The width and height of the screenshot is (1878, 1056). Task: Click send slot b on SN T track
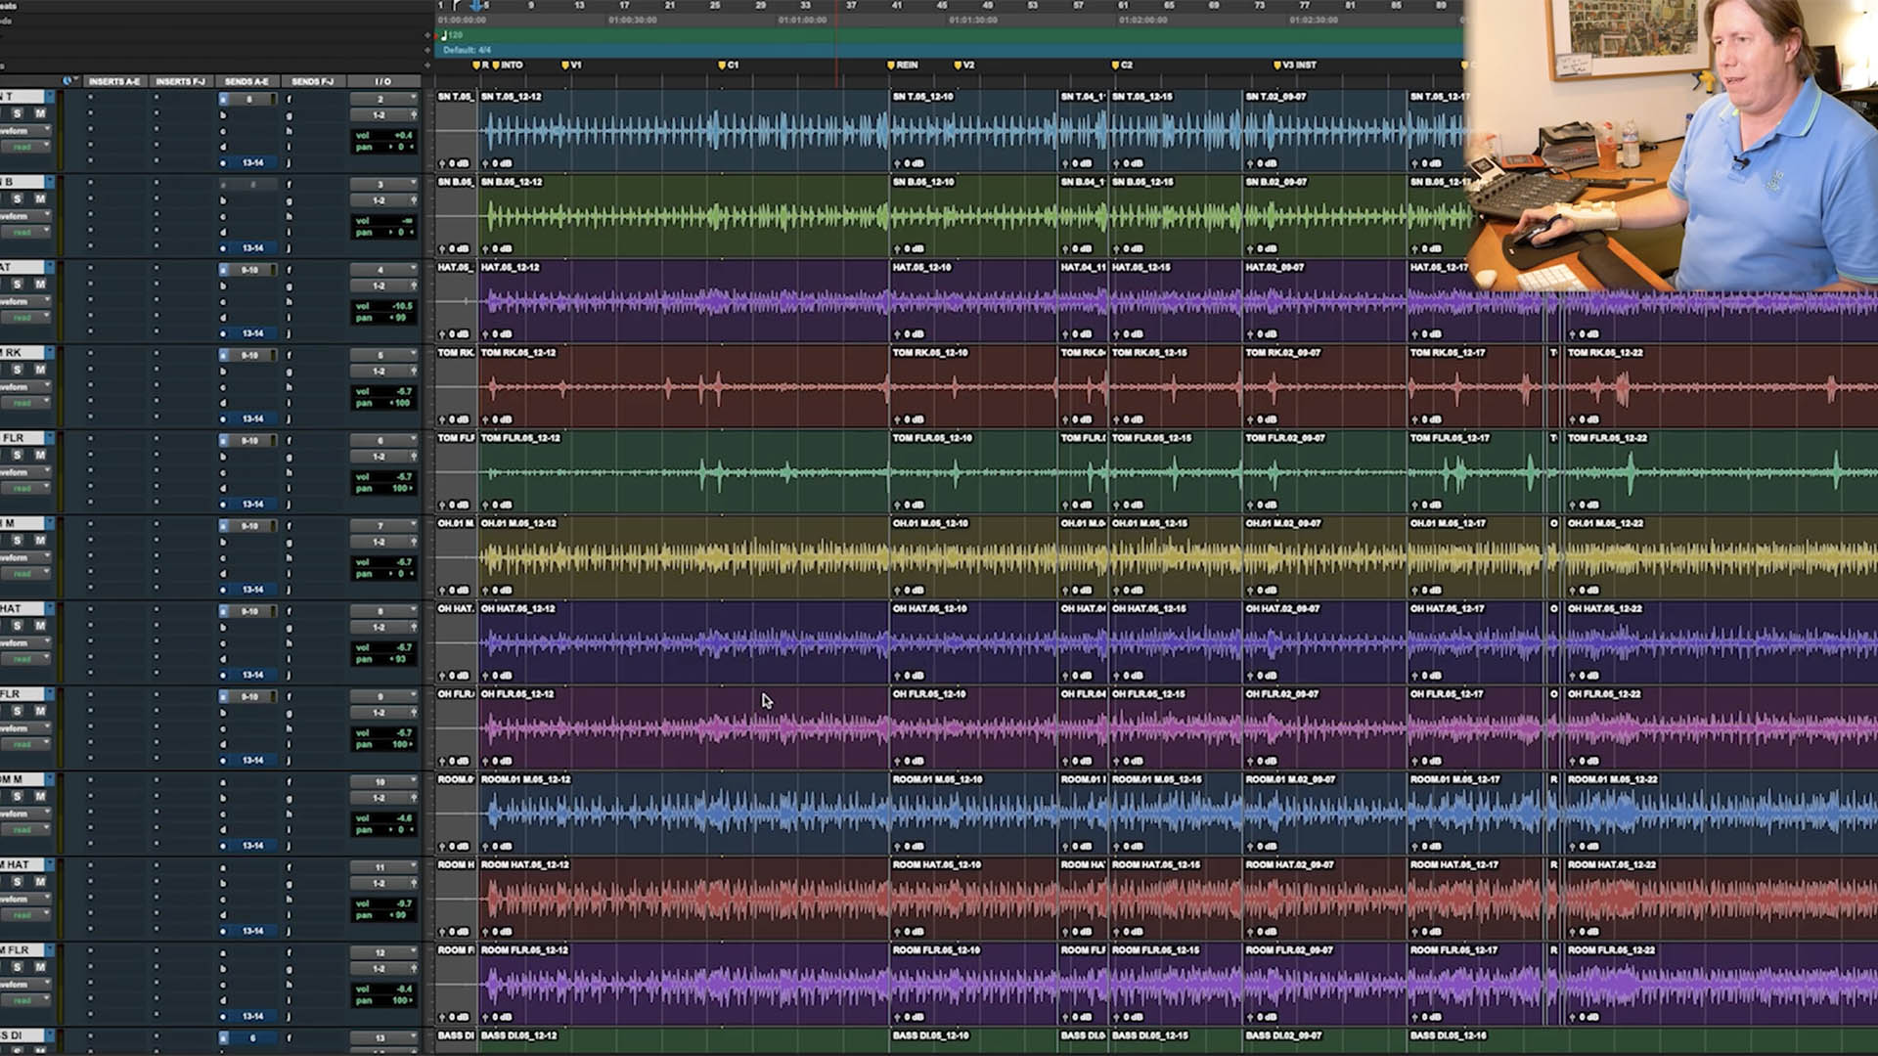223,115
